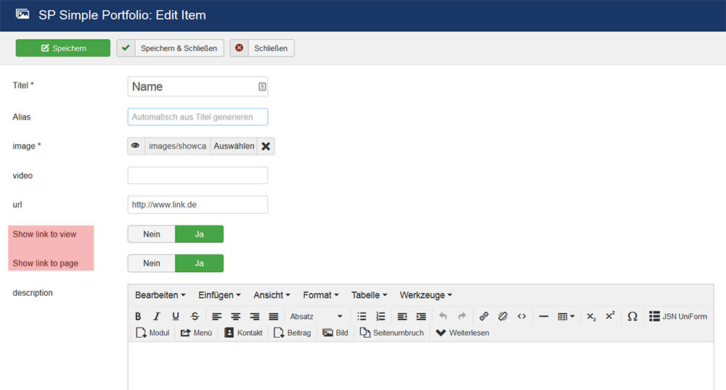The width and height of the screenshot is (726, 390).
Task: Preview image using the eye icon
Action: coord(136,146)
